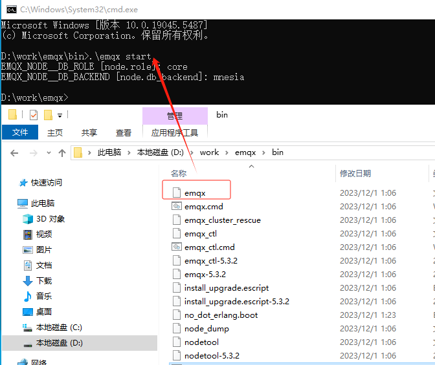Click the 3D 对象 cube icon
Viewport: 435px width, 365px height.
tap(28, 219)
